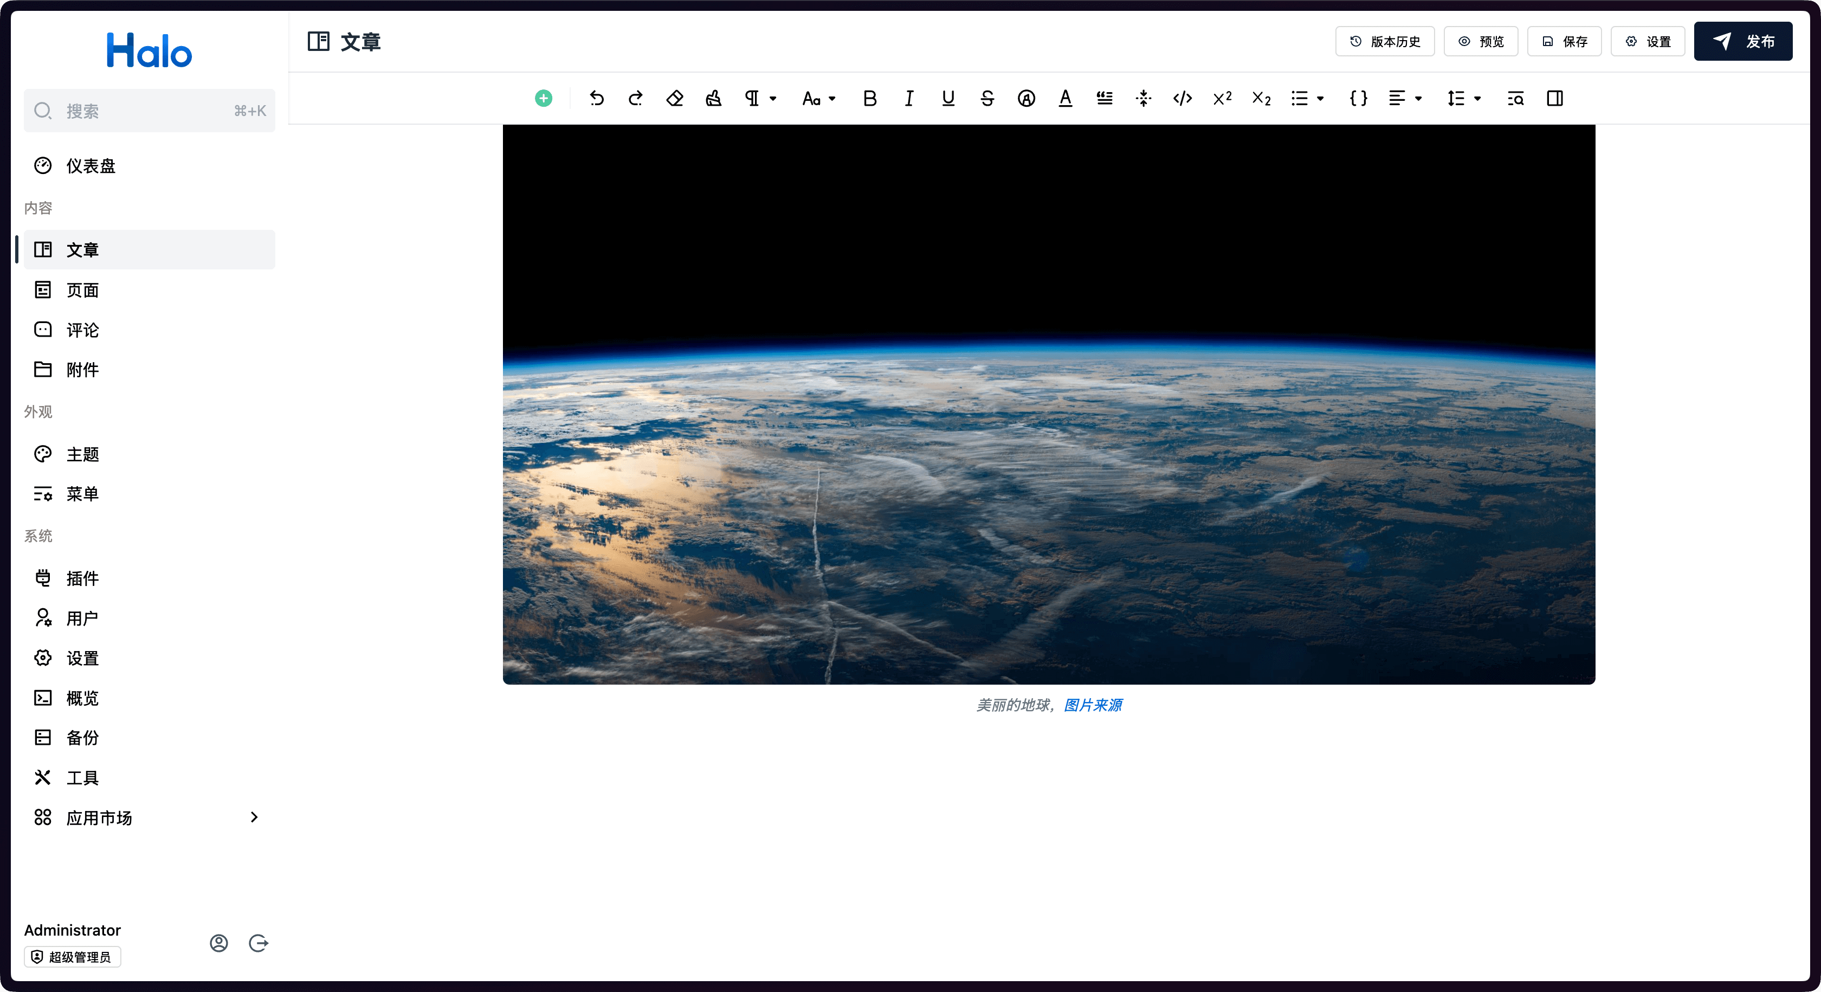The height and width of the screenshot is (992, 1821).
Task: Apply superscript formatting
Action: point(1222,98)
